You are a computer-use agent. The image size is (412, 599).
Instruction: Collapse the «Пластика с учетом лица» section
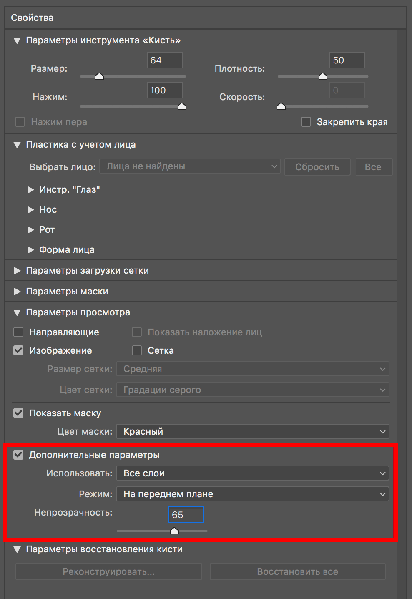(17, 145)
